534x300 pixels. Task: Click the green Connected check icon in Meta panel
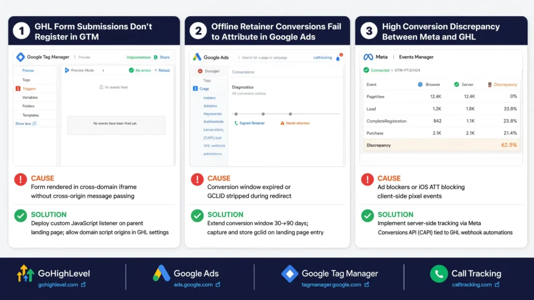pyautogui.click(x=366, y=70)
